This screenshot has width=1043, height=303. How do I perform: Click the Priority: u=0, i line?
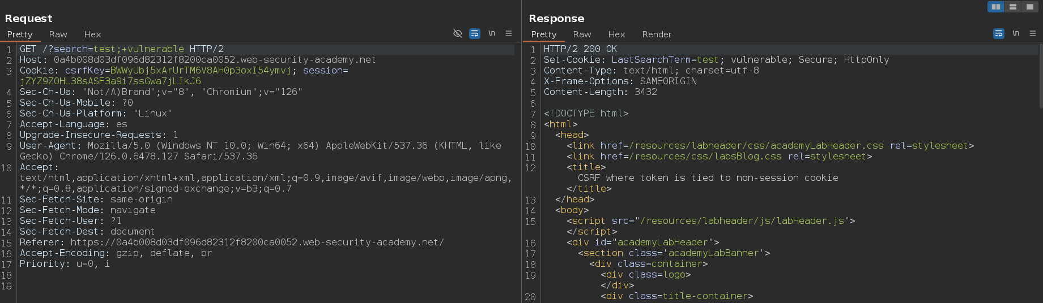[65, 264]
